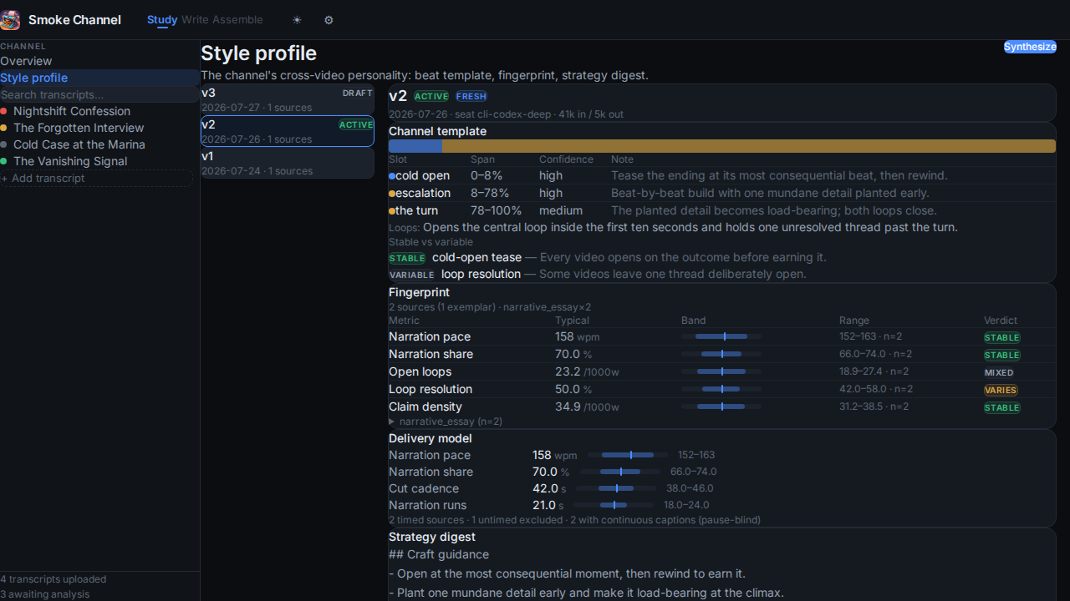Switch to the Write tab
The image size is (1070, 601).
click(195, 20)
